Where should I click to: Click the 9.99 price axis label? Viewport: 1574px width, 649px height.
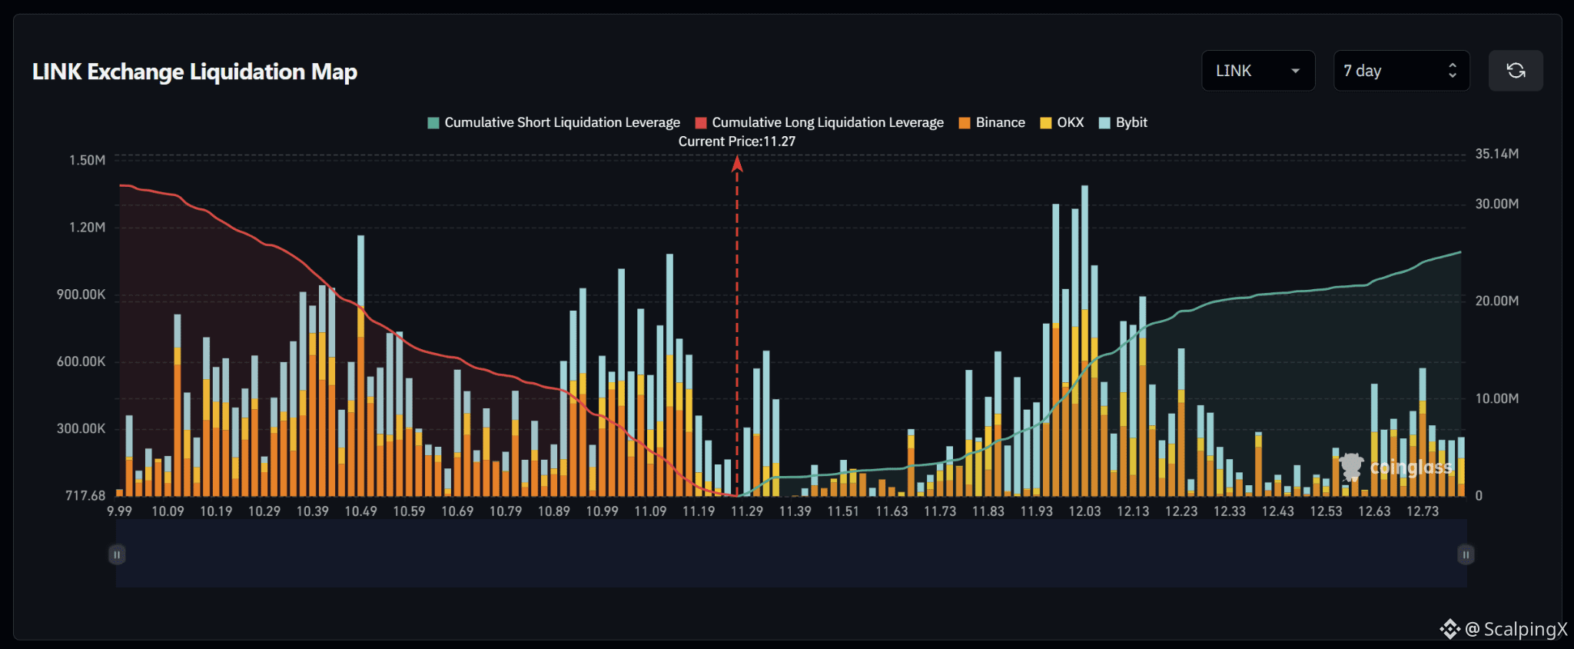[119, 511]
